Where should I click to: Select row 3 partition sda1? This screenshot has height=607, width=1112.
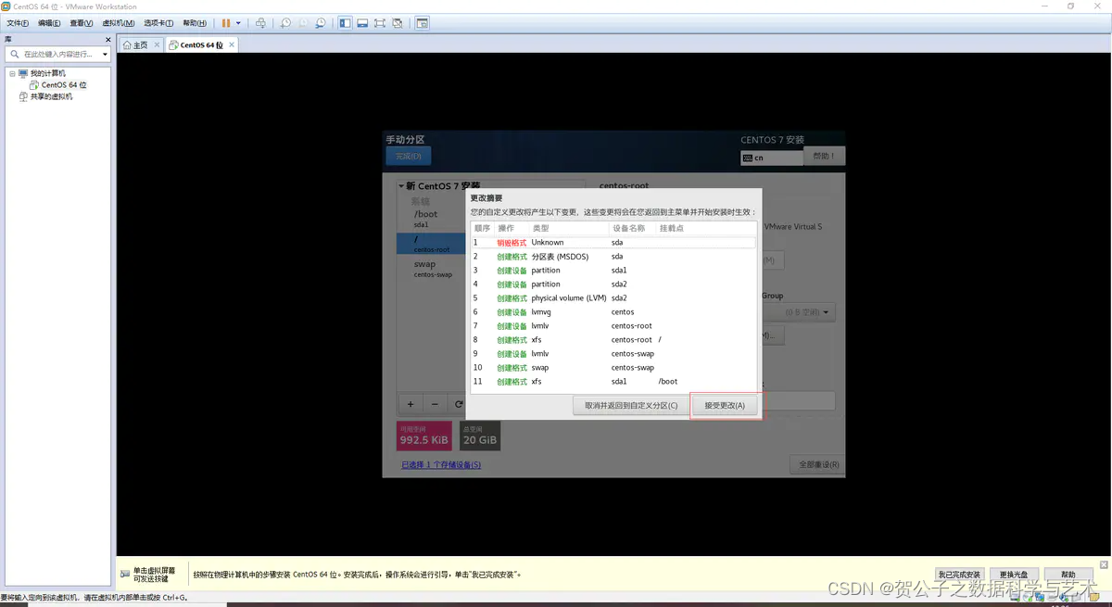(613, 270)
